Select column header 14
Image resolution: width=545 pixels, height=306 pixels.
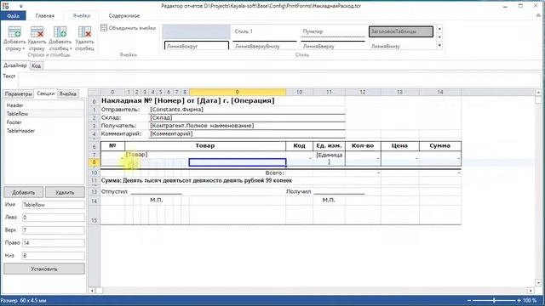[440, 93]
